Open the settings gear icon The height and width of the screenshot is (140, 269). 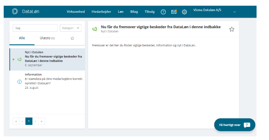click(x=184, y=12)
